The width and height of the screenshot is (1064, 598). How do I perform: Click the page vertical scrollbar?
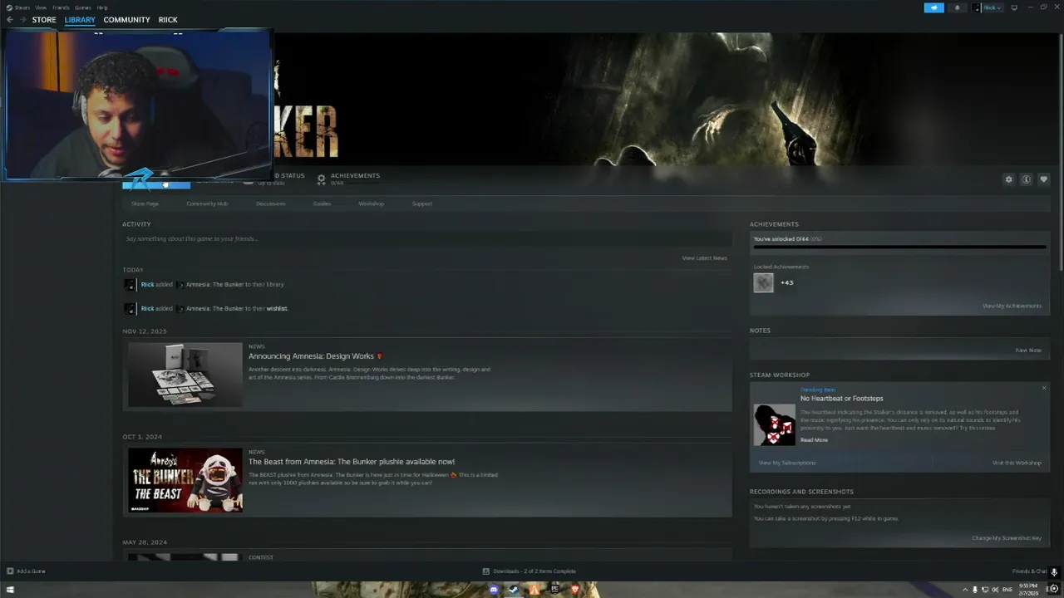point(1060,152)
